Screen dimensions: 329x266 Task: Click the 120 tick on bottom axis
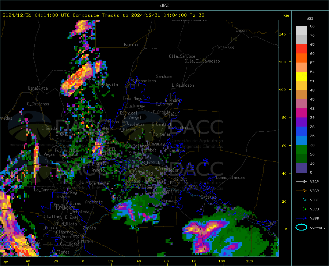click(x=249, y=261)
